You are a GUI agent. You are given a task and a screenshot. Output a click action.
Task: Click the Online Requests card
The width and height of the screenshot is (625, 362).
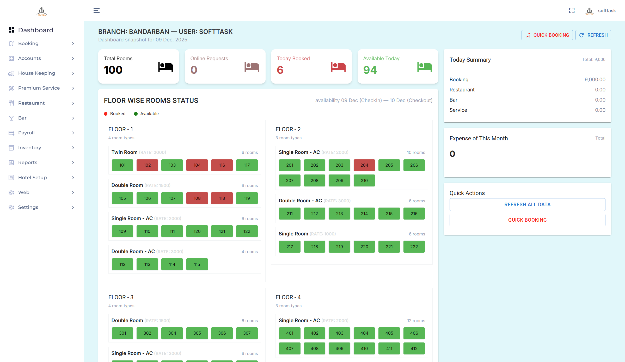click(225, 66)
